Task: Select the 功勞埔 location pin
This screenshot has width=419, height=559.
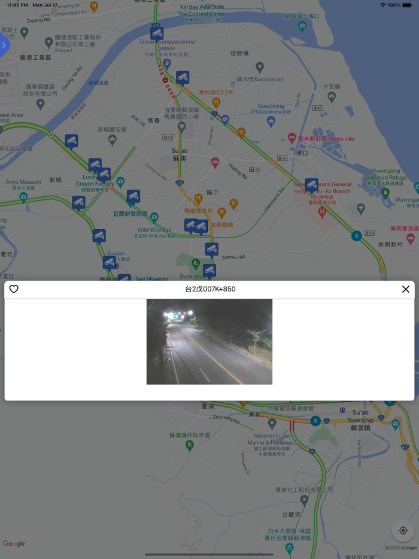Action: tap(260, 67)
